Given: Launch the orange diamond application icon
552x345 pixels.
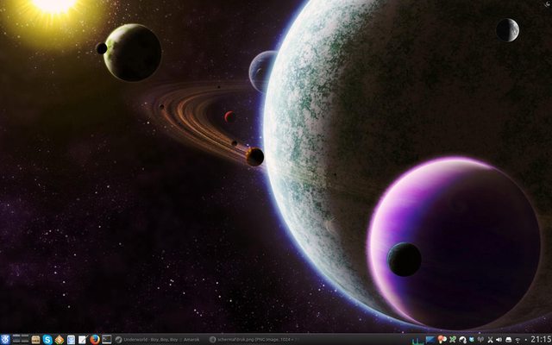Looking at the screenshot, I should click(x=60, y=339).
